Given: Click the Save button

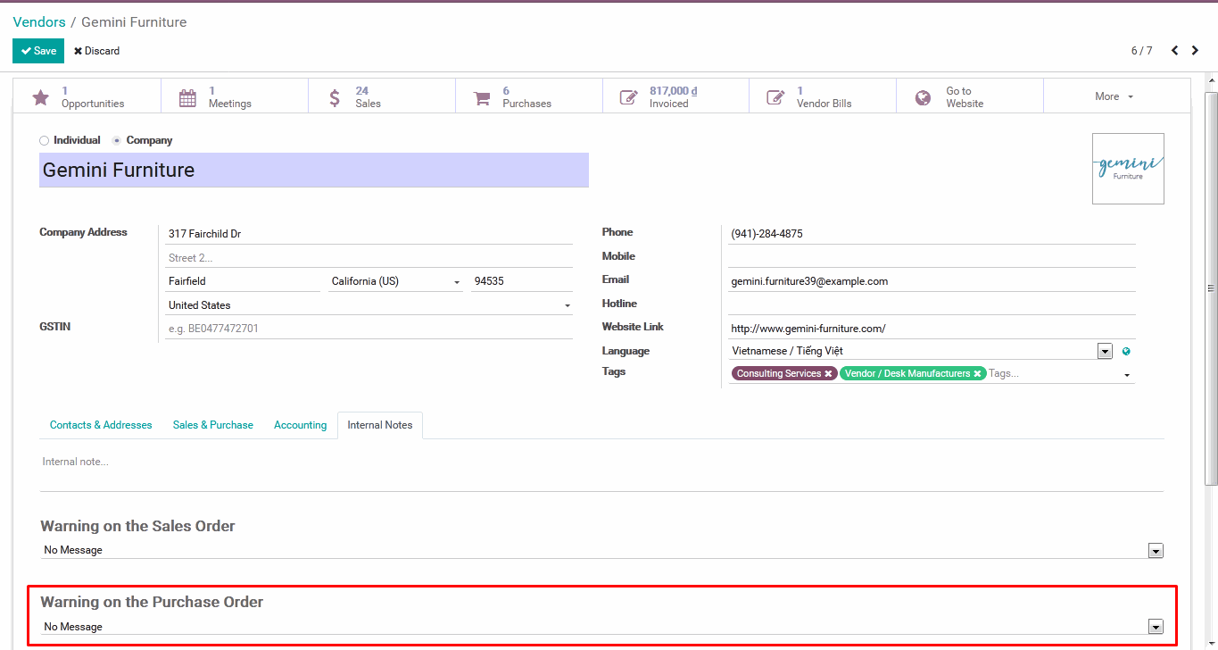Looking at the screenshot, I should [x=38, y=51].
